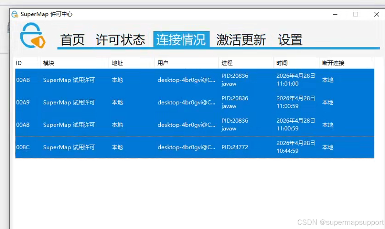The height and width of the screenshot is (229, 385).
Task: Click PID:20836 javaw in row 00A9
Action: click(x=235, y=102)
